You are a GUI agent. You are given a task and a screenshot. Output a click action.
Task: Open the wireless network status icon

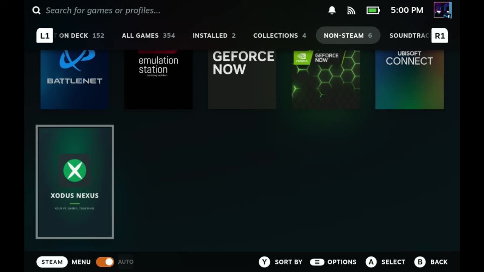tap(351, 11)
